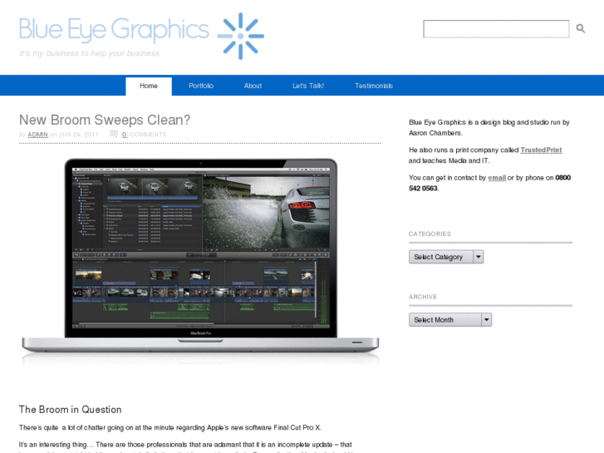Image resolution: width=604 pixels, height=453 pixels.
Task: Open the Let's Talk! page
Action: click(x=308, y=86)
